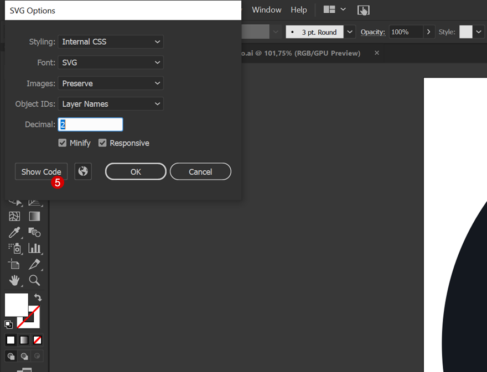This screenshot has height=372, width=487.
Task: Reset to default fill and stroke
Action: point(8,324)
